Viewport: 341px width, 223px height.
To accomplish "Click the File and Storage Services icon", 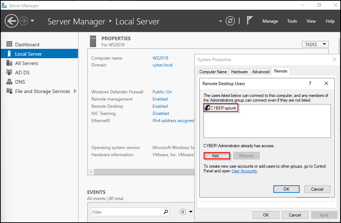I will (x=9, y=91).
